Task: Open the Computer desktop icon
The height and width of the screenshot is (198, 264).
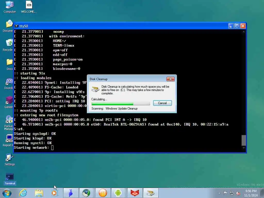Action: tap(10, 7)
